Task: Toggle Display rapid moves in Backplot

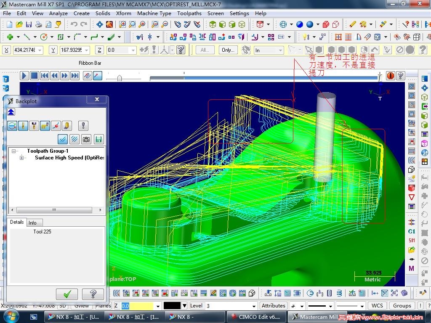Action: pyautogui.click(x=45, y=126)
